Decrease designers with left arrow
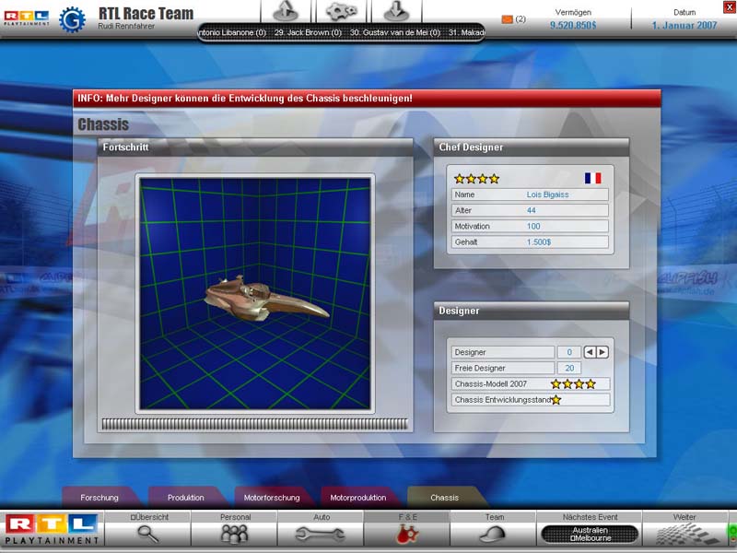 pos(590,352)
